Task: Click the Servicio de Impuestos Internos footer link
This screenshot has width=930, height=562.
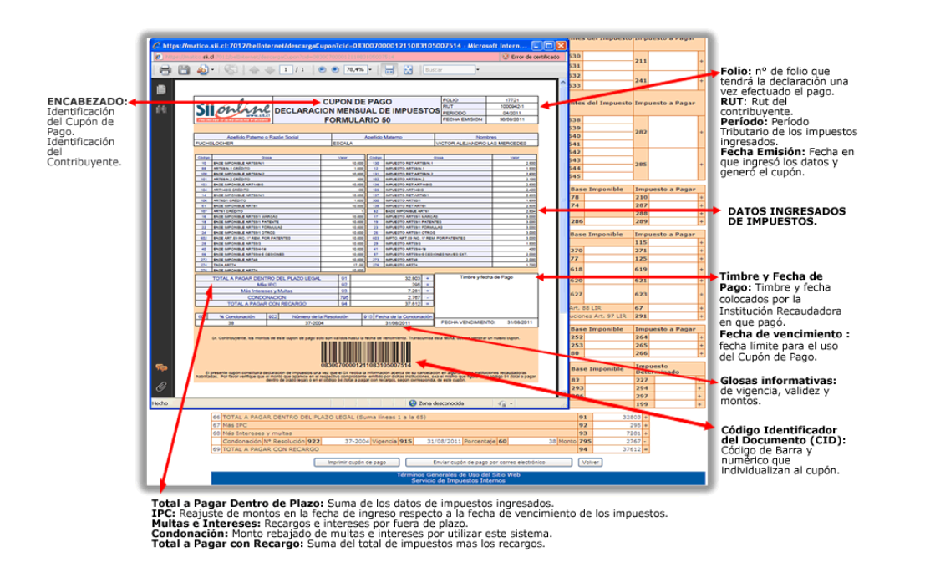Action: click(459, 481)
